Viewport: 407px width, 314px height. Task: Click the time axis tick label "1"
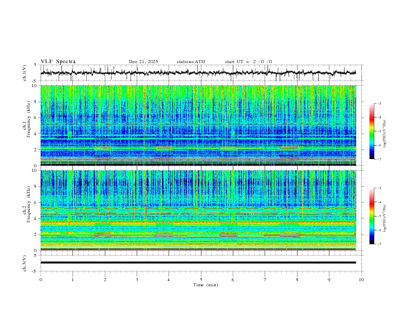pos(72,280)
